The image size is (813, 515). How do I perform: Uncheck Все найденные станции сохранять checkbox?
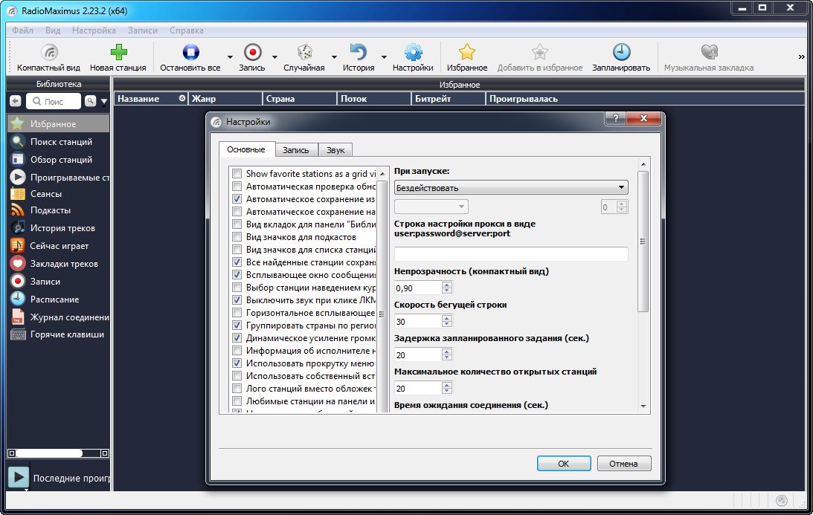[x=237, y=262]
